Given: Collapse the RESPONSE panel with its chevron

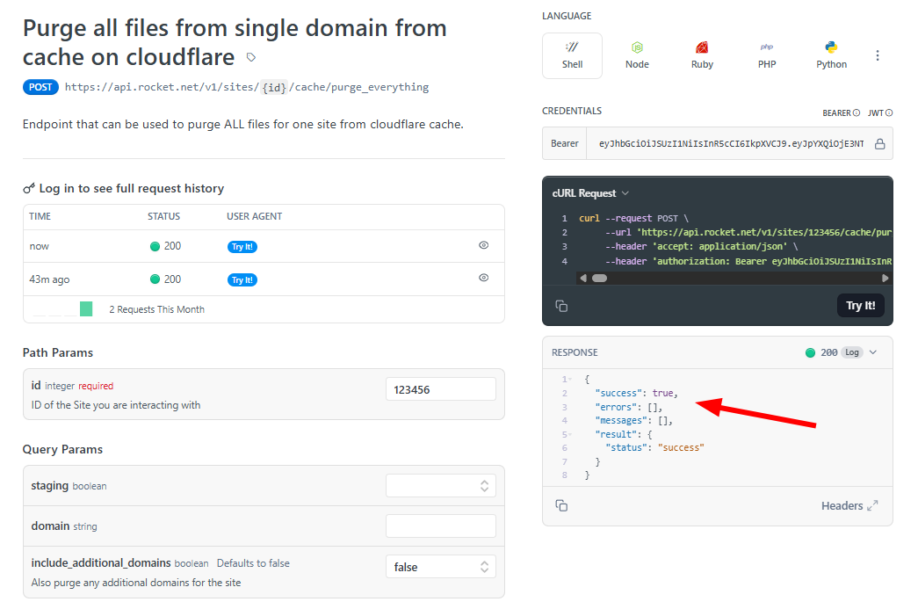Looking at the screenshot, I should point(873,352).
